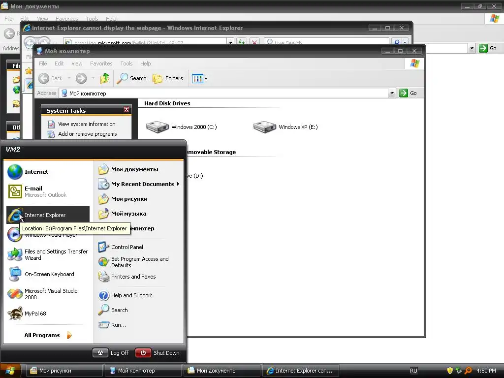Click RU language indicator

tap(413, 371)
